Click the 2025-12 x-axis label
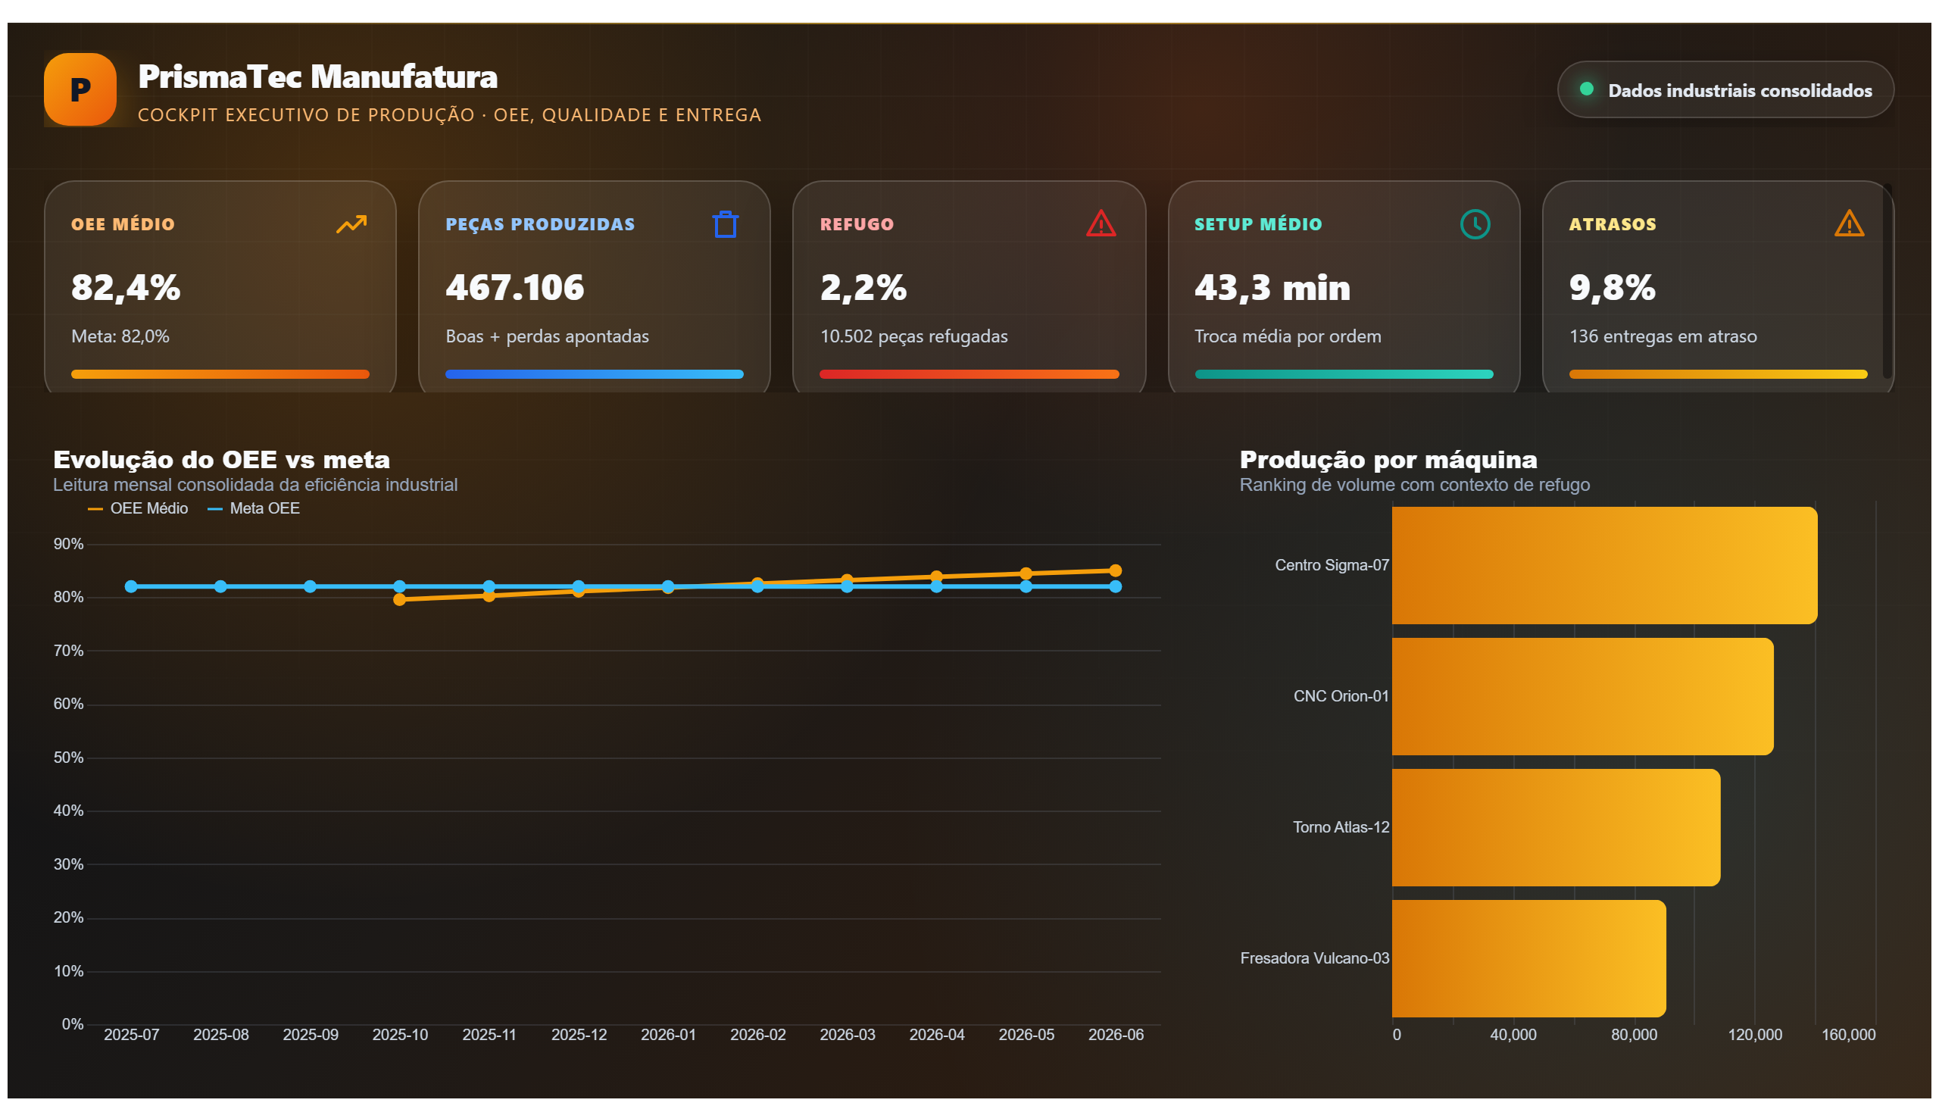This screenshot has width=1939, height=1106. click(x=579, y=1035)
